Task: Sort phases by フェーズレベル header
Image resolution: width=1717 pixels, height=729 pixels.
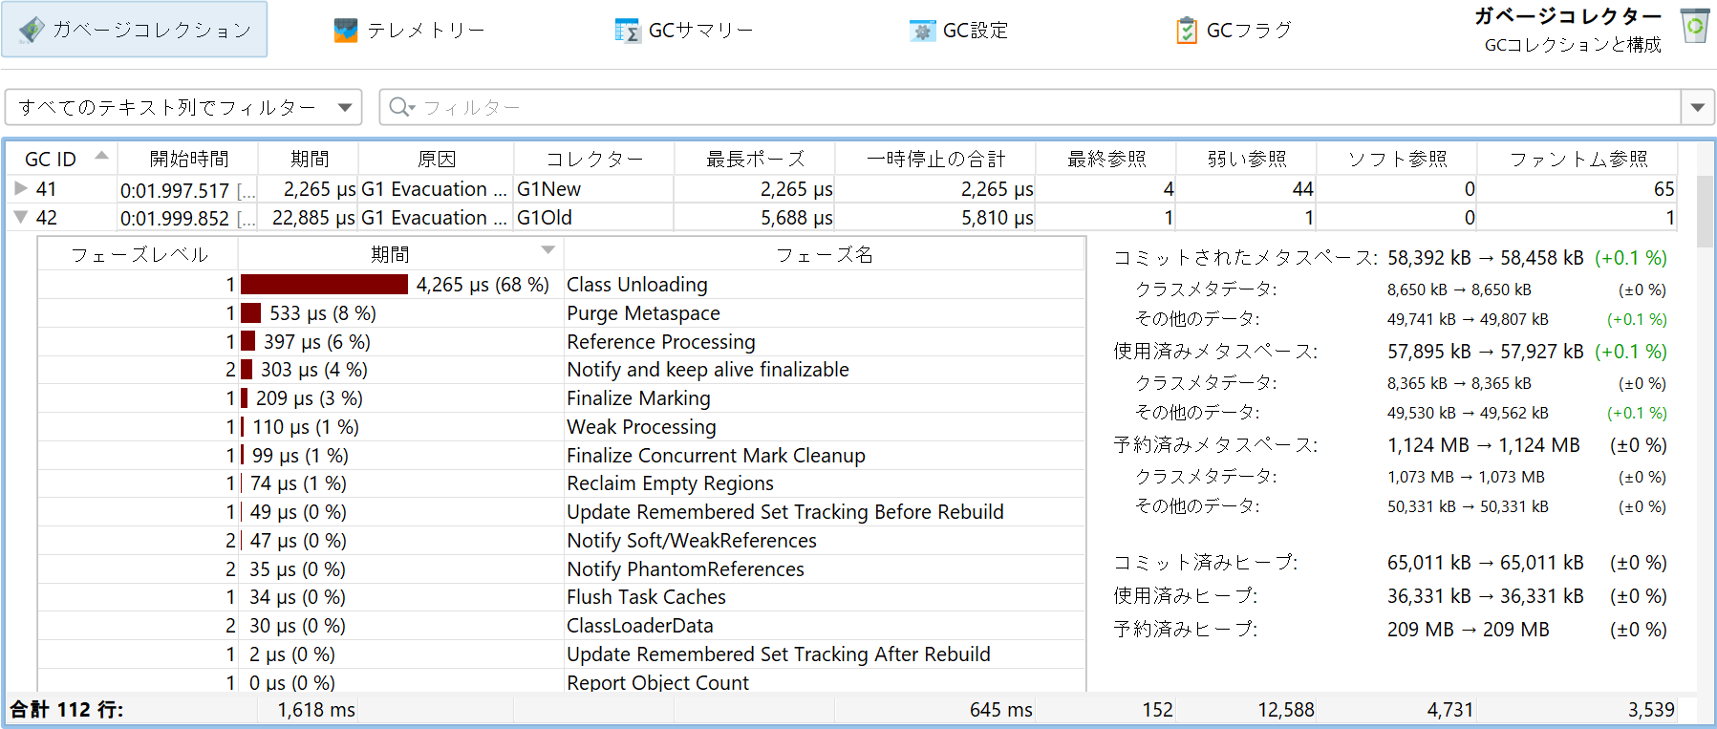Action: click(139, 254)
